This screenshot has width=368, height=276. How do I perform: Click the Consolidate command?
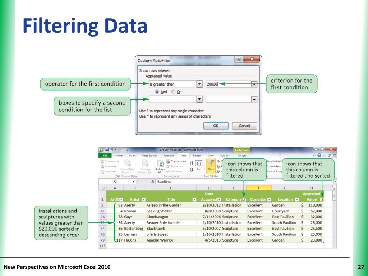[x=273, y=166]
